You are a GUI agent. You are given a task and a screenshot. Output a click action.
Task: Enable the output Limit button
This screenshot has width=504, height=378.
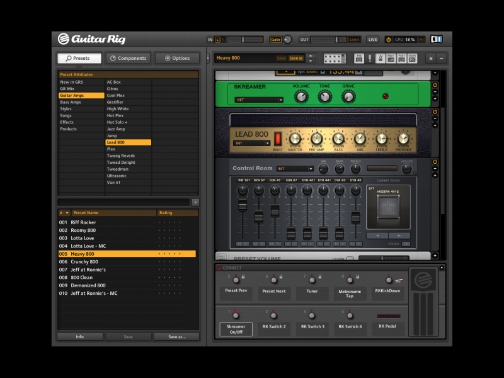pos(354,39)
